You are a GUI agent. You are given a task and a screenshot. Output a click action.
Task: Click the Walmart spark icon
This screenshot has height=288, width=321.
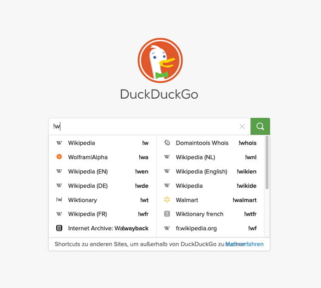point(167,199)
